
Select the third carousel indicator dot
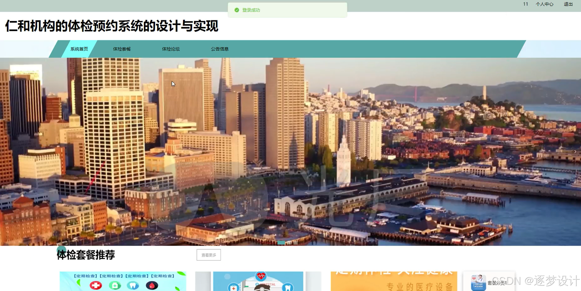[x=296, y=243]
